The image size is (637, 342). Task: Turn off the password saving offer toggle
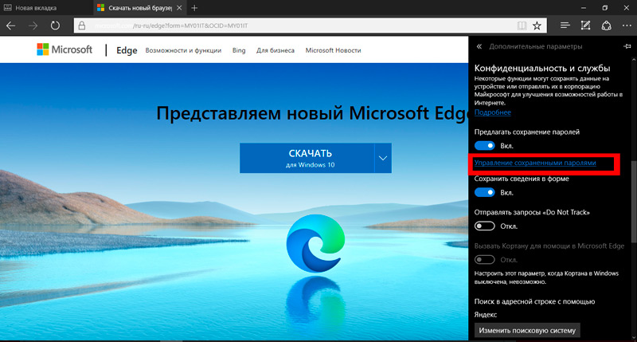484,146
